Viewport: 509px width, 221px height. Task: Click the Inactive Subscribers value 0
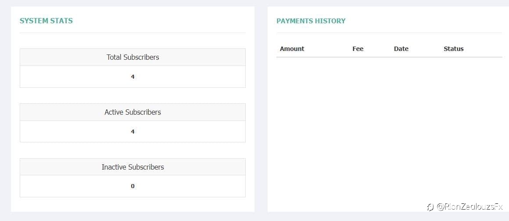point(133,186)
